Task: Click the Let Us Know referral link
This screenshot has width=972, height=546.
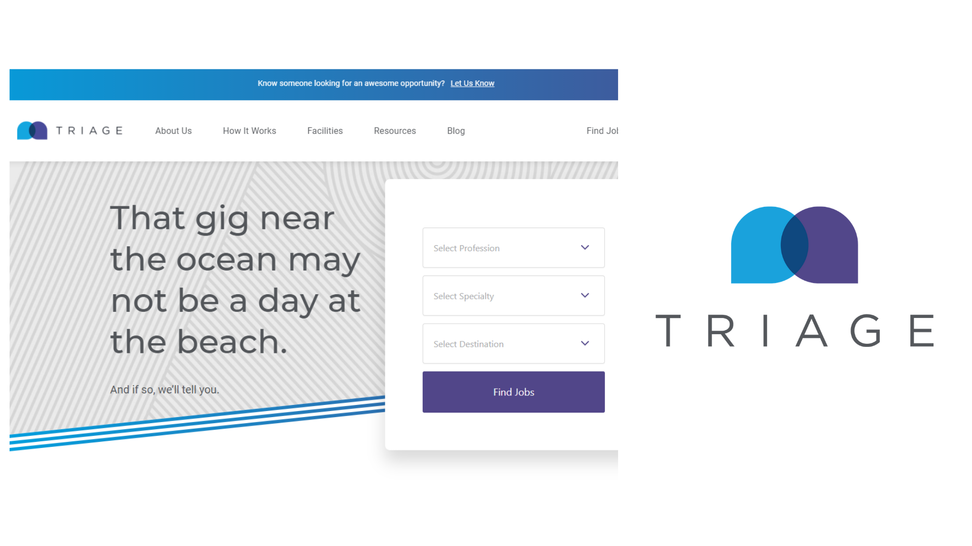Action: point(472,83)
